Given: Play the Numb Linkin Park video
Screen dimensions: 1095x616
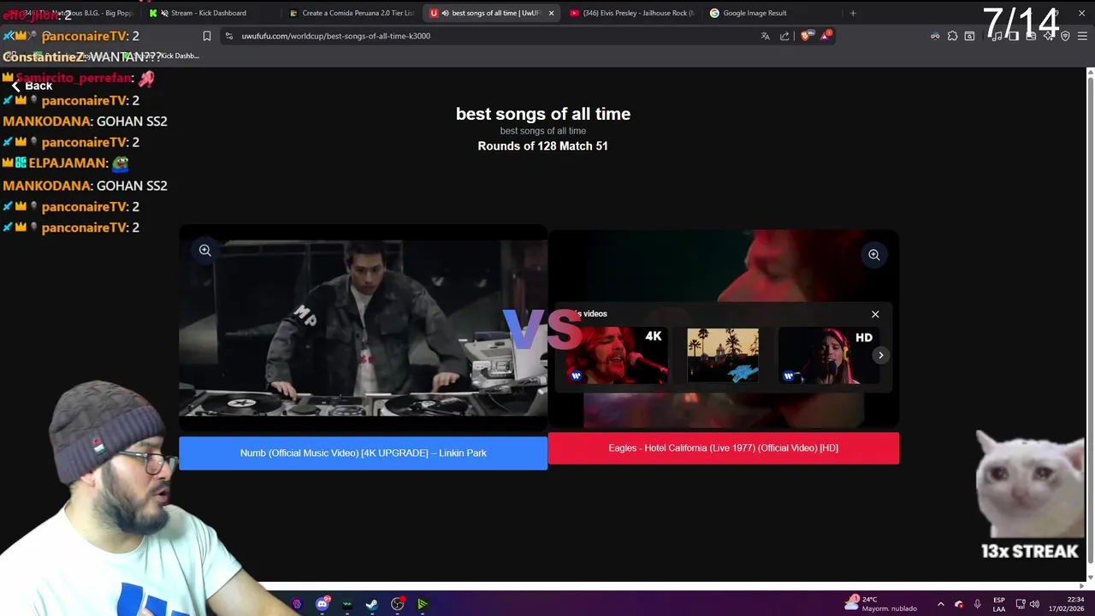Looking at the screenshot, I should pos(363,328).
